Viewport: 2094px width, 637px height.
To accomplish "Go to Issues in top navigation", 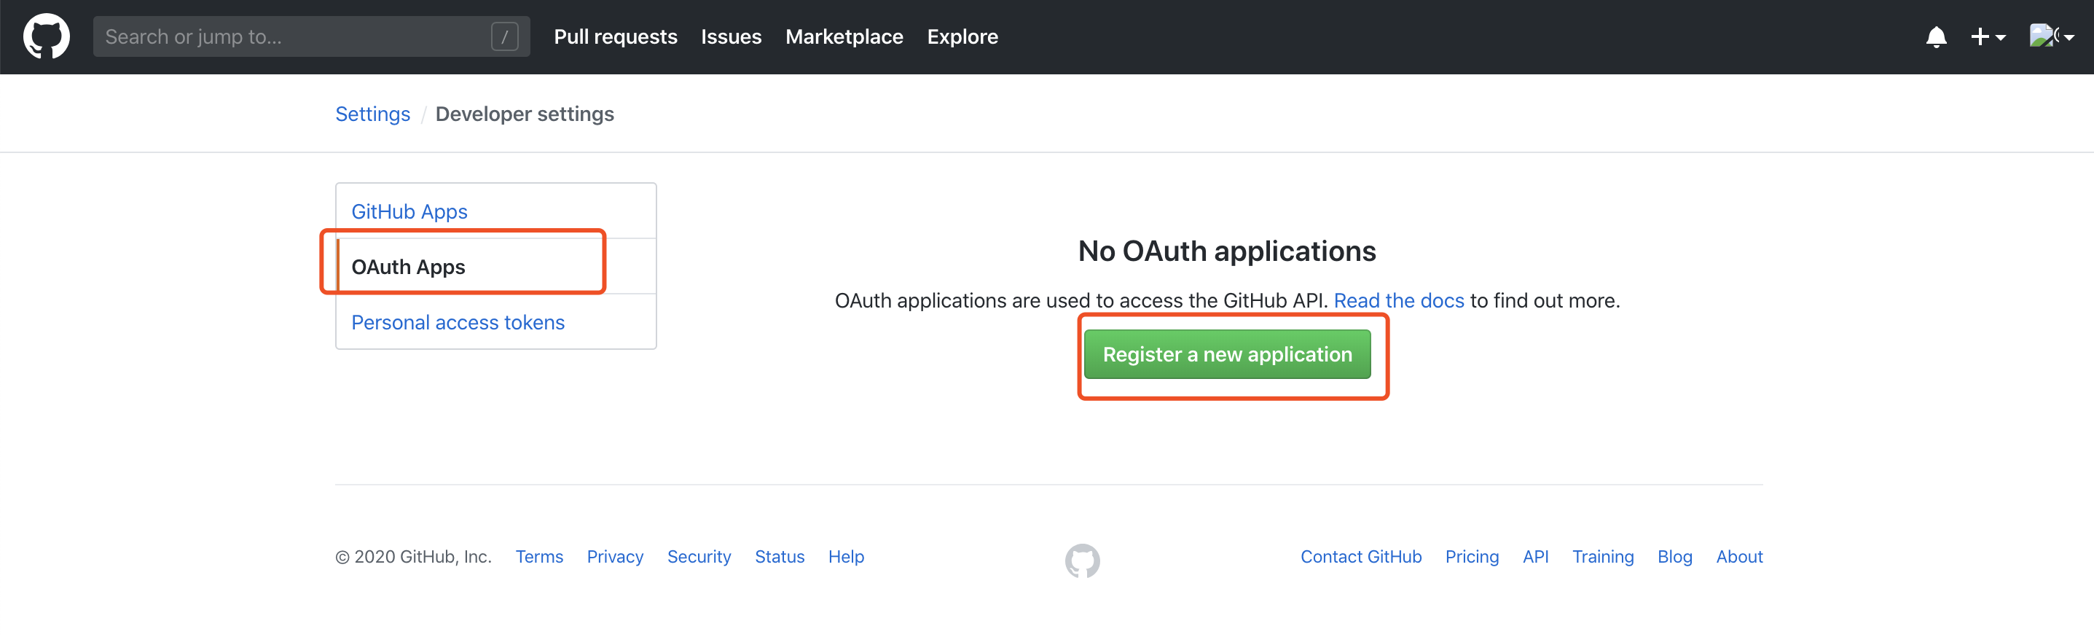I will (731, 36).
